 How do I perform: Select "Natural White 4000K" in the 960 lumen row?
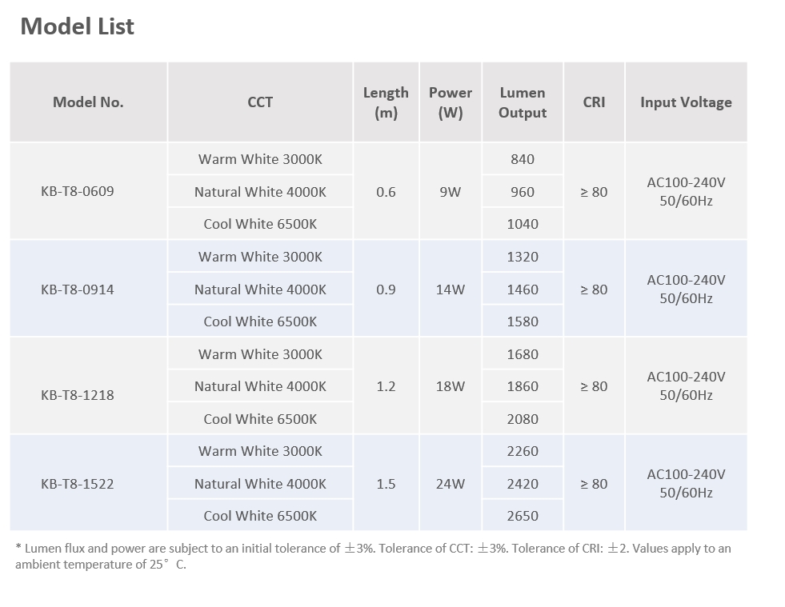tap(260, 192)
